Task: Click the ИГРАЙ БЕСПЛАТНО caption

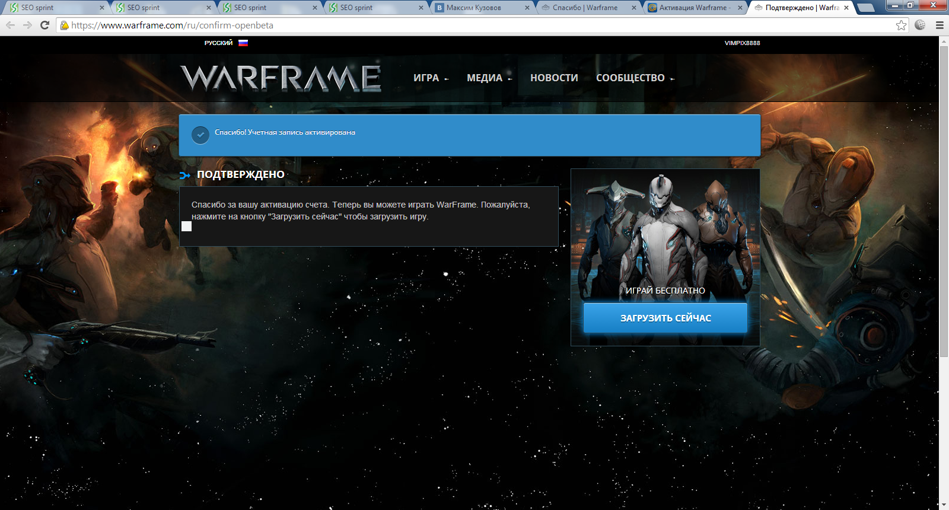Action: point(665,291)
